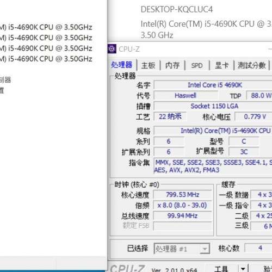Click the 工具 button in CPU-Z
This screenshot has width=272, height=272.
point(221,269)
